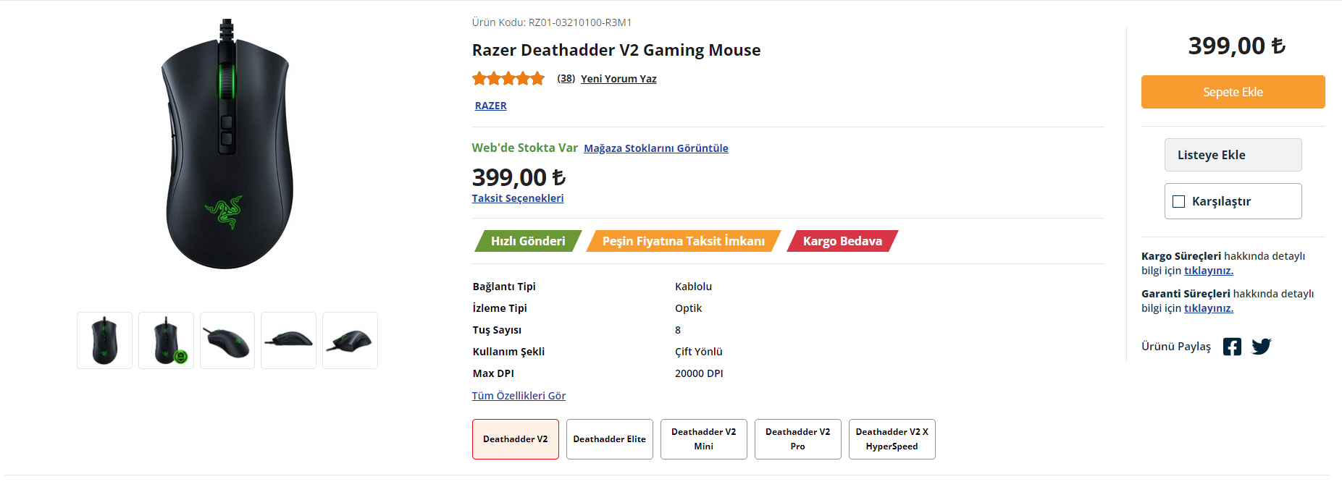Share product via Twitter bird icon
This screenshot has height=487, width=1342.
pos(1261,347)
